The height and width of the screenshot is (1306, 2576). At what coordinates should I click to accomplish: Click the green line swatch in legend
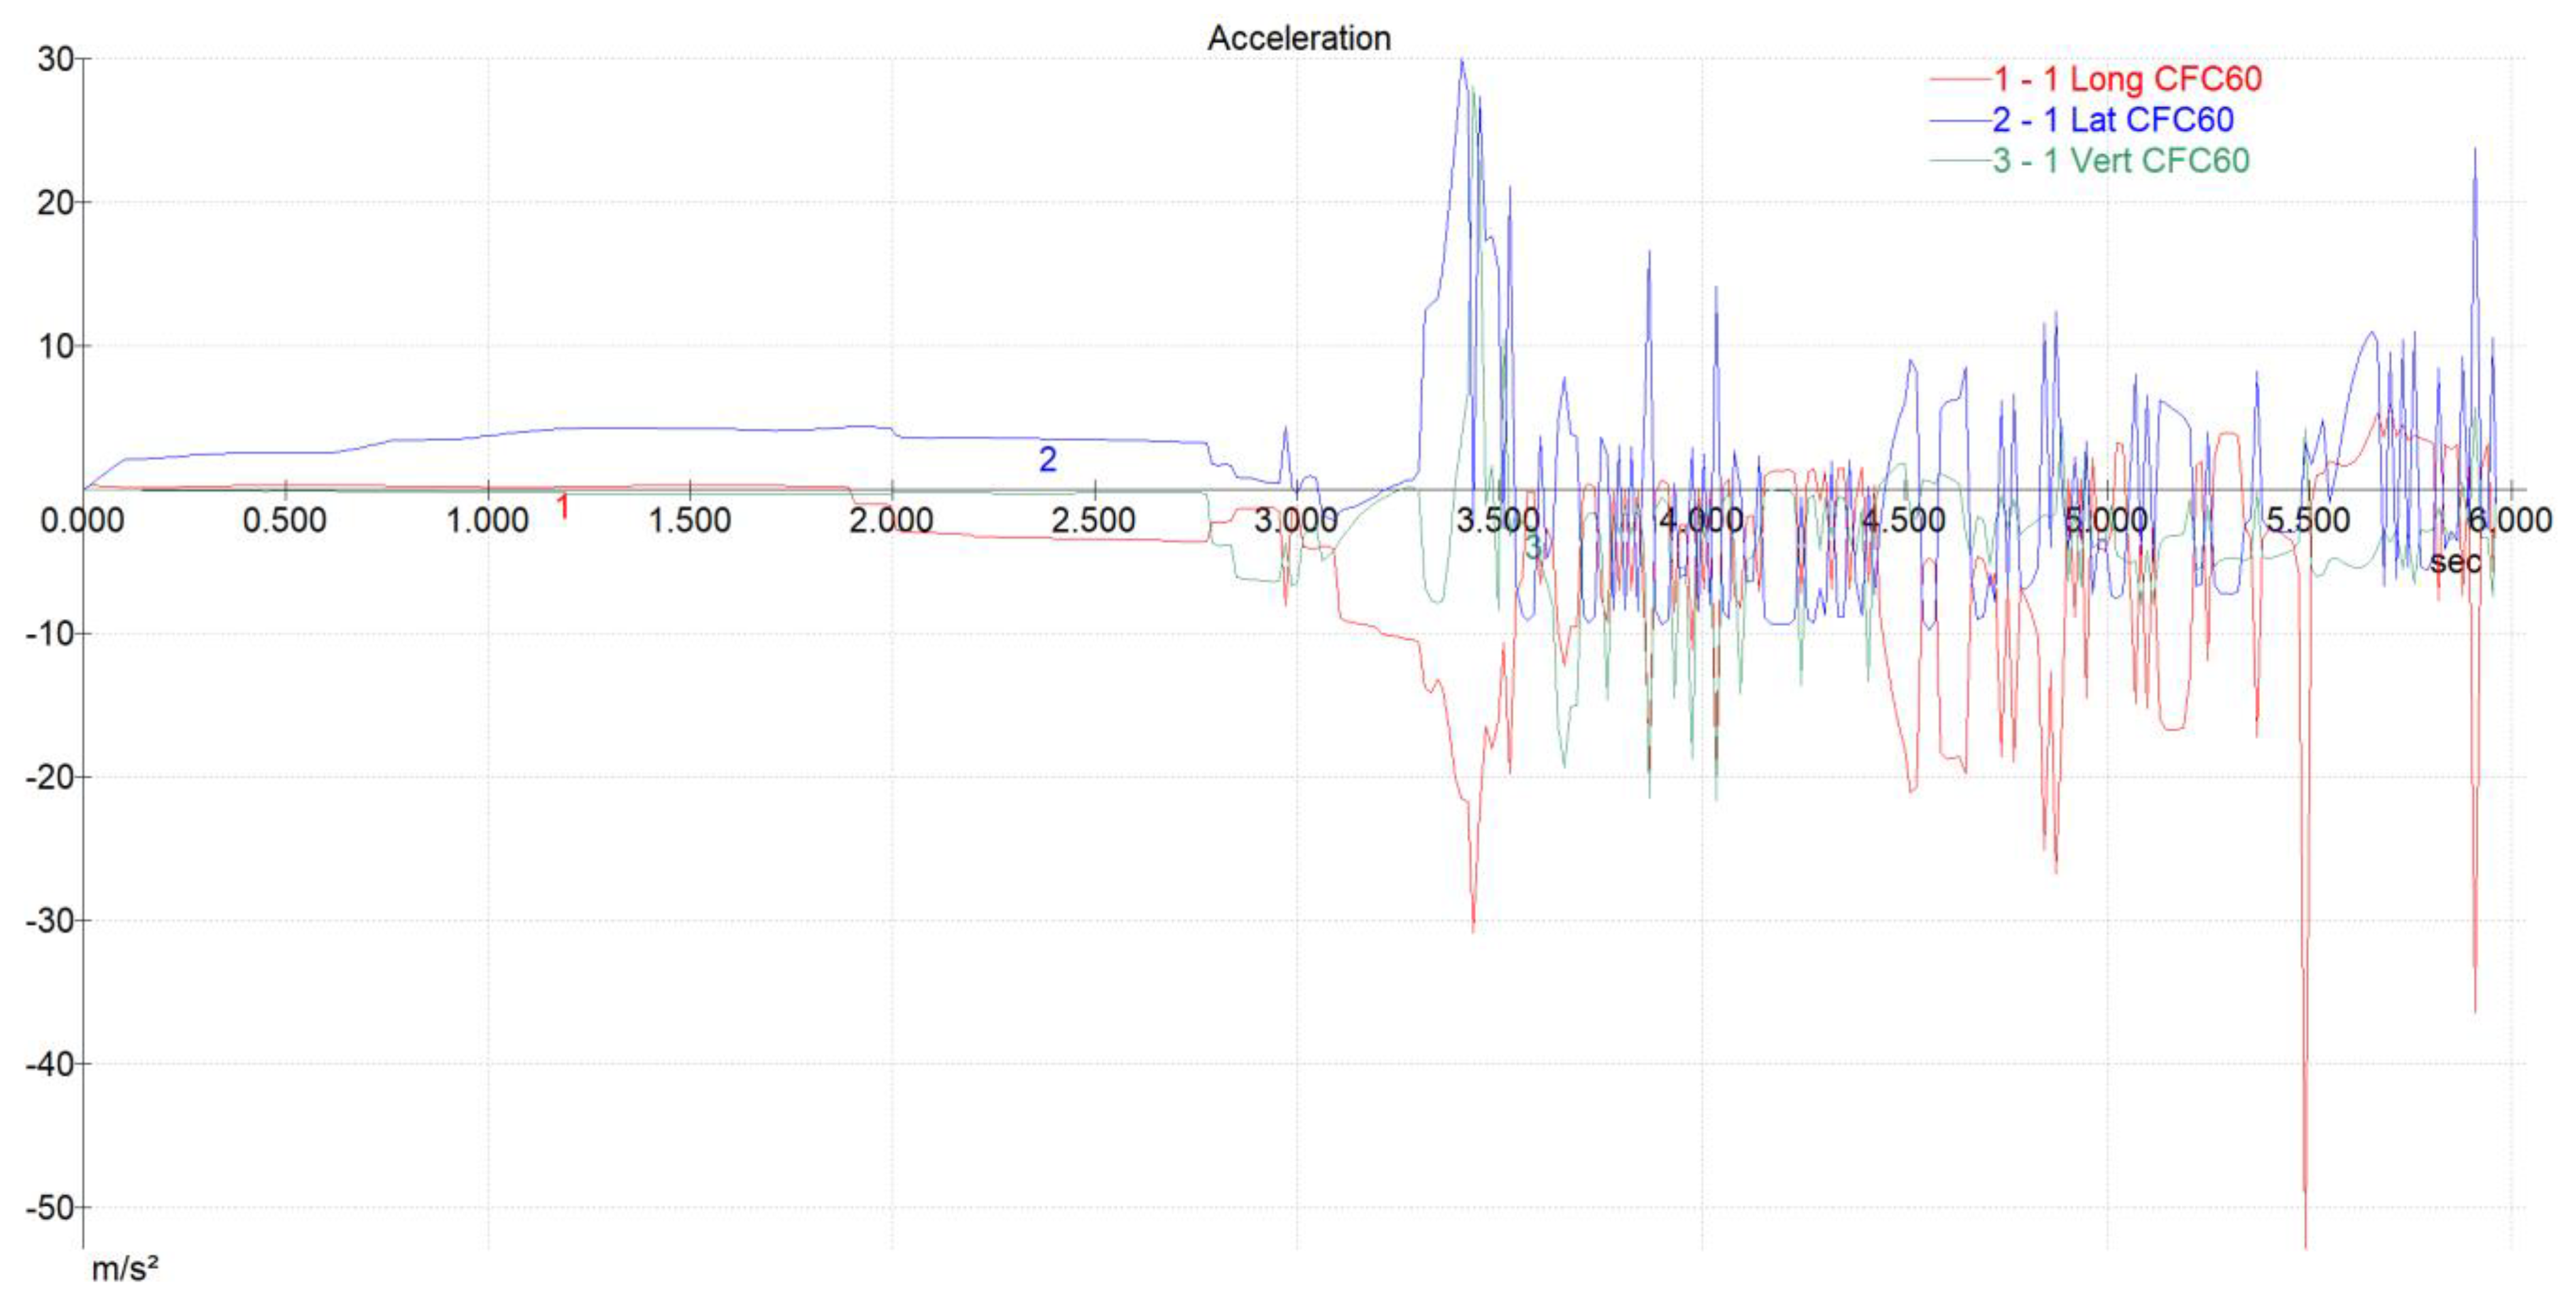[1959, 161]
